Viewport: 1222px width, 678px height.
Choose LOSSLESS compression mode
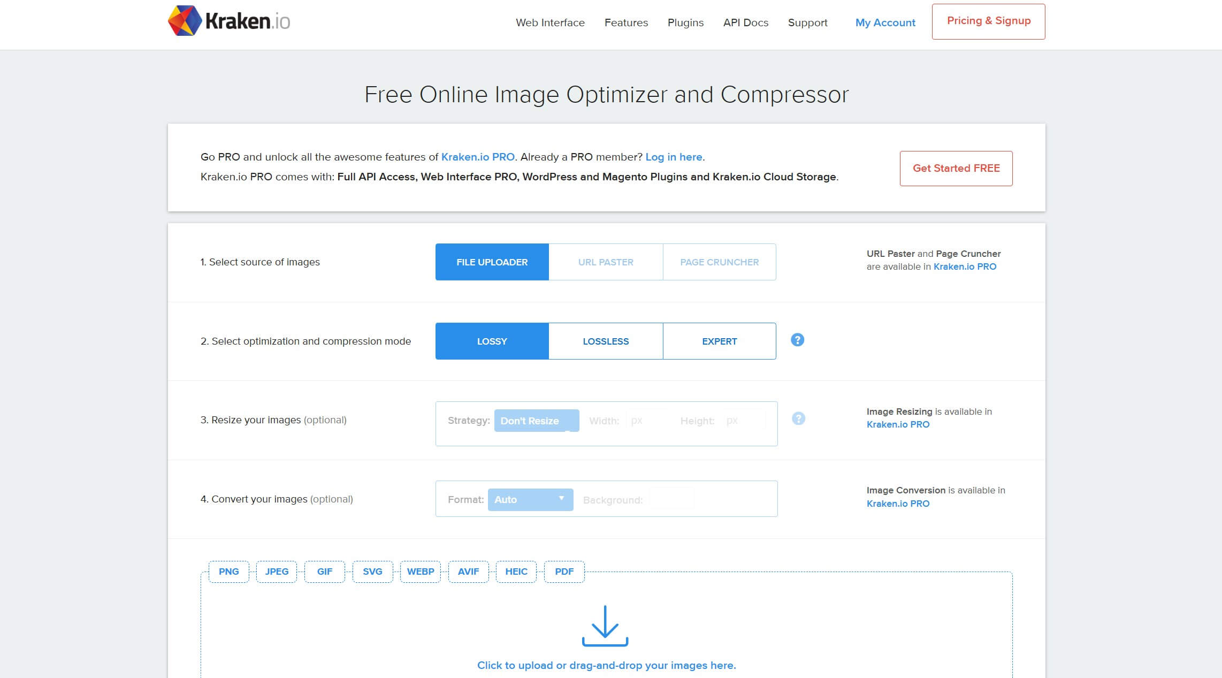pos(606,341)
